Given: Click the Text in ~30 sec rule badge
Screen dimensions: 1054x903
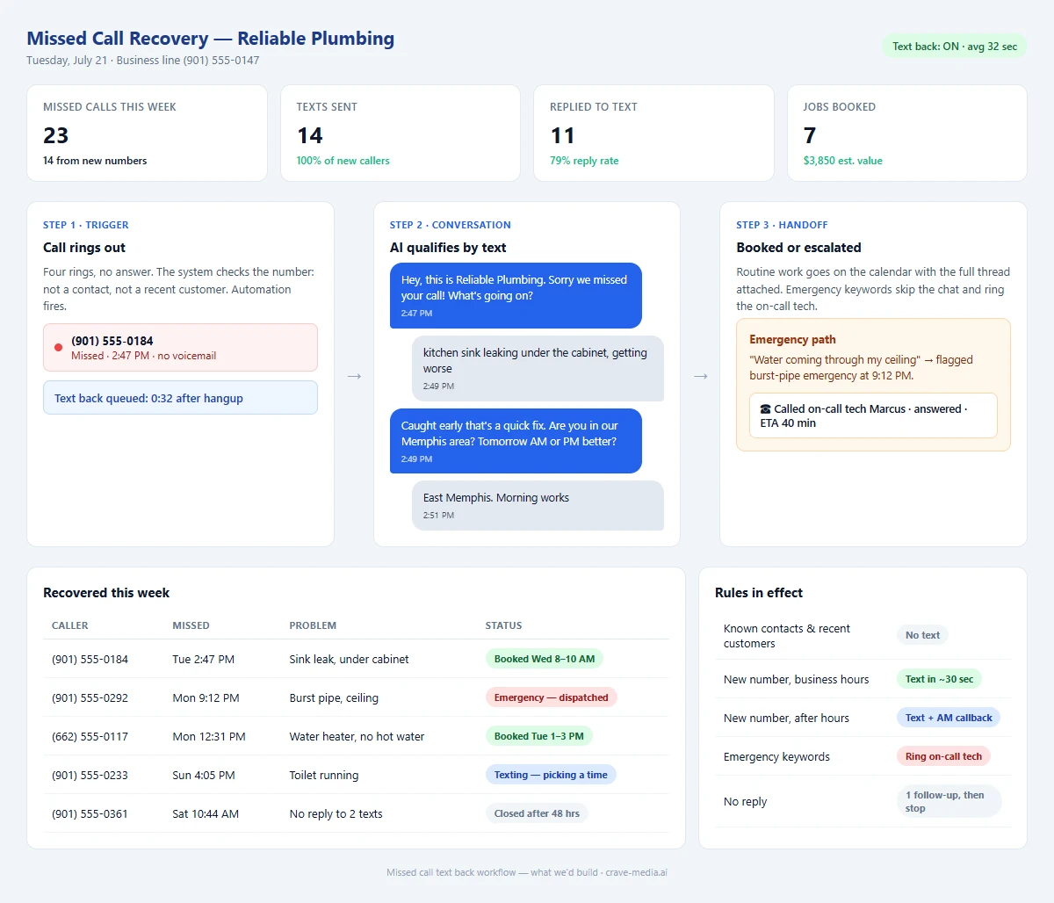Looking at the screenshot, I should 939,679.
